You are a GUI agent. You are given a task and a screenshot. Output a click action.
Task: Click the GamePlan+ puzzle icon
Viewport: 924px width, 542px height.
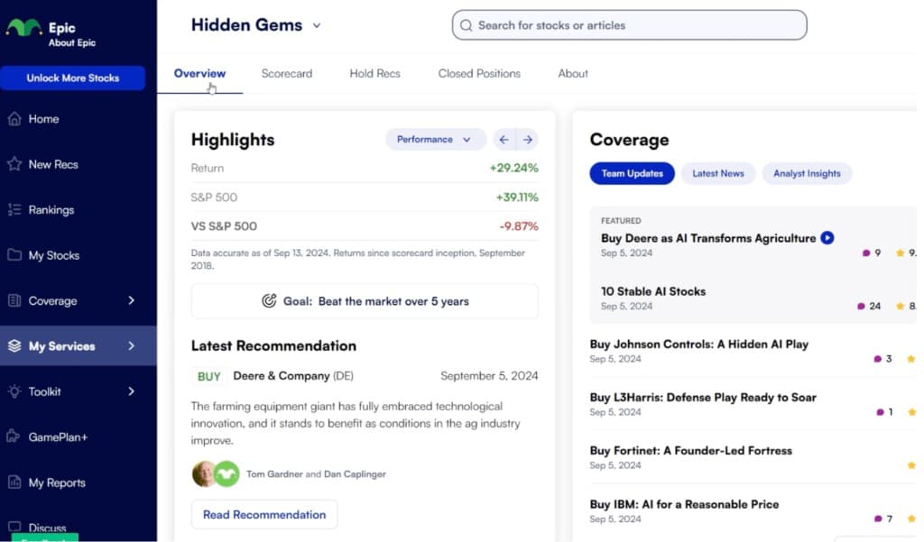[13, 436]
